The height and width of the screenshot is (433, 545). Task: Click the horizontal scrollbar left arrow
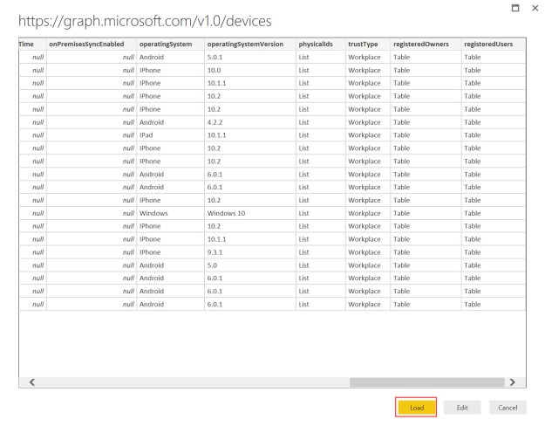coord(32,381)
